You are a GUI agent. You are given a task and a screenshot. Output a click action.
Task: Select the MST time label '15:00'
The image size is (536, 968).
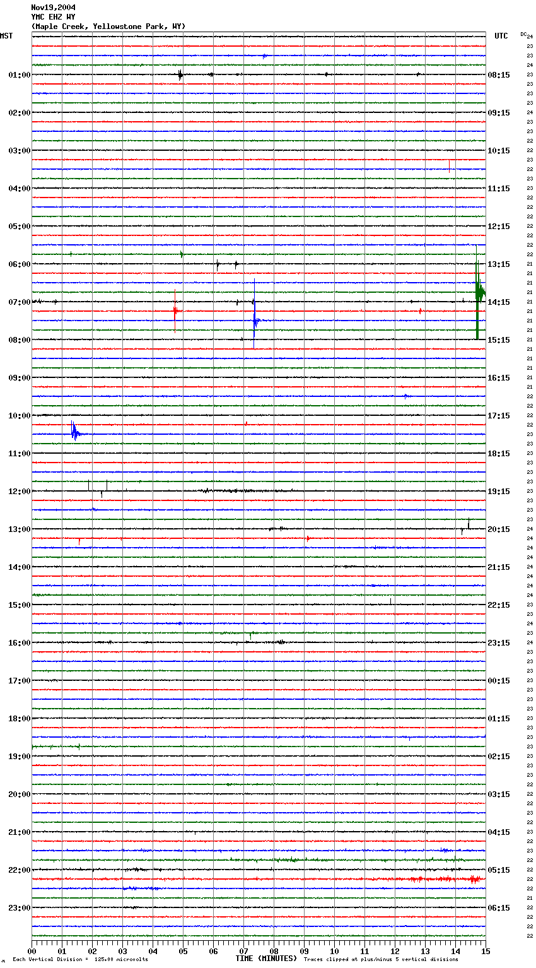tap(20, 605)
